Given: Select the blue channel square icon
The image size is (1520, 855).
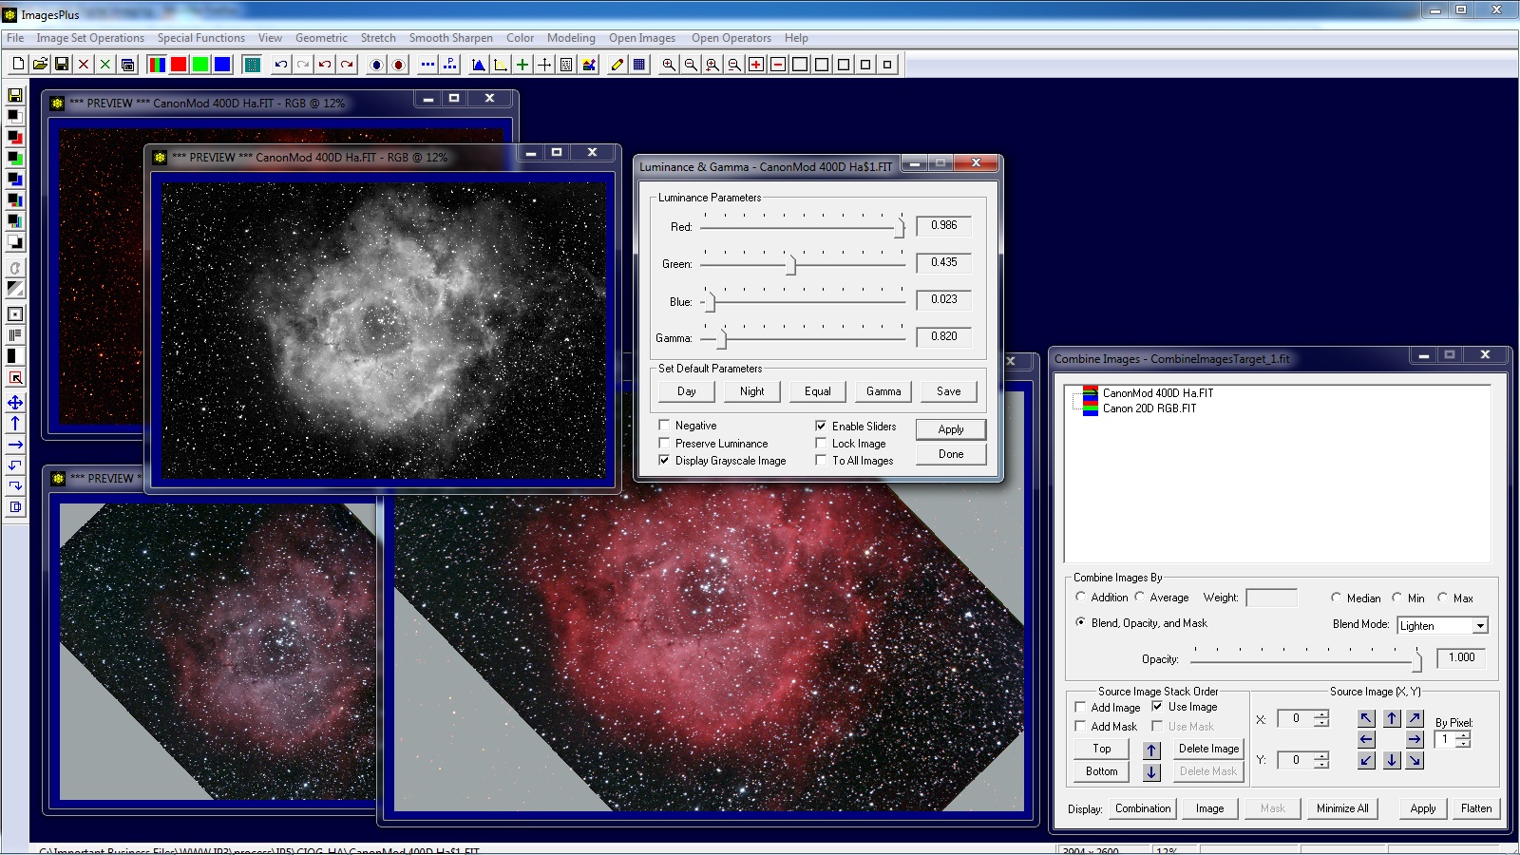Looking at the screenshot, I should pyautogui.click(x=222, y=65).
